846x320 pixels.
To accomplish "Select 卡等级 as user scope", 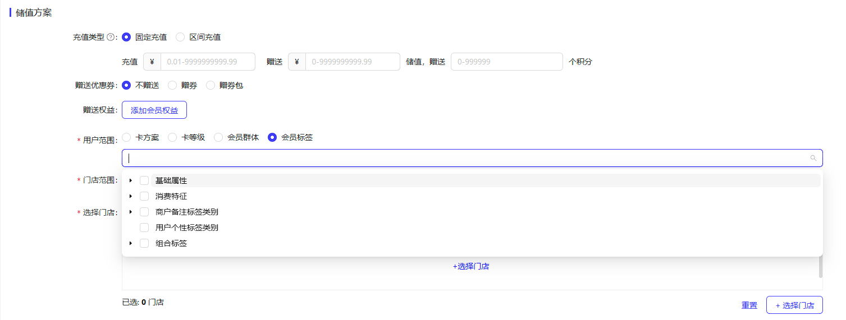I will tap(172, 137).
